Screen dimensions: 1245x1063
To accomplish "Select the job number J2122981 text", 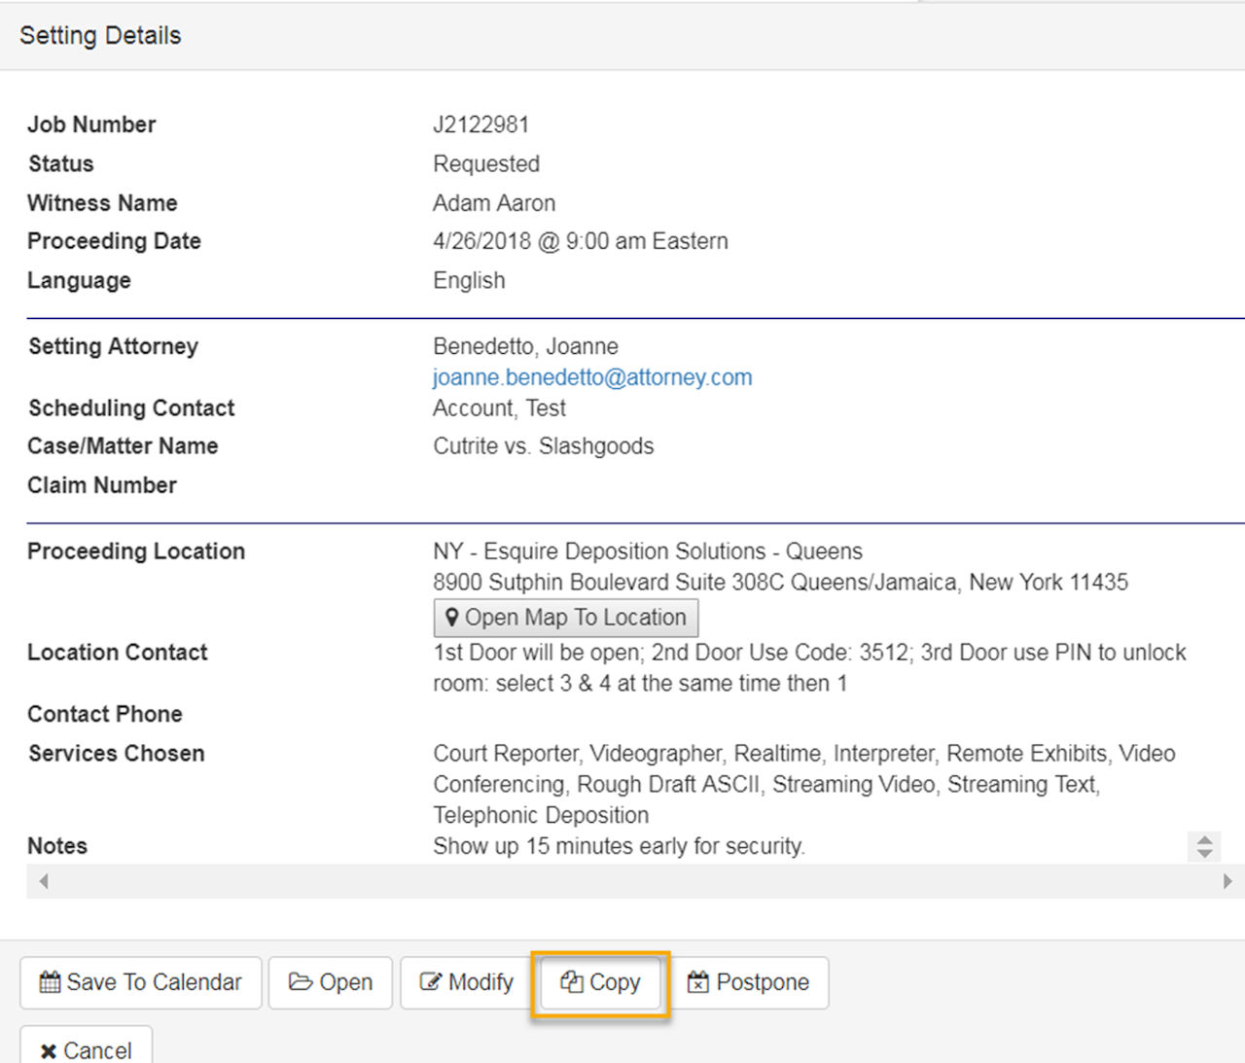I will click(x=480, y=124).
